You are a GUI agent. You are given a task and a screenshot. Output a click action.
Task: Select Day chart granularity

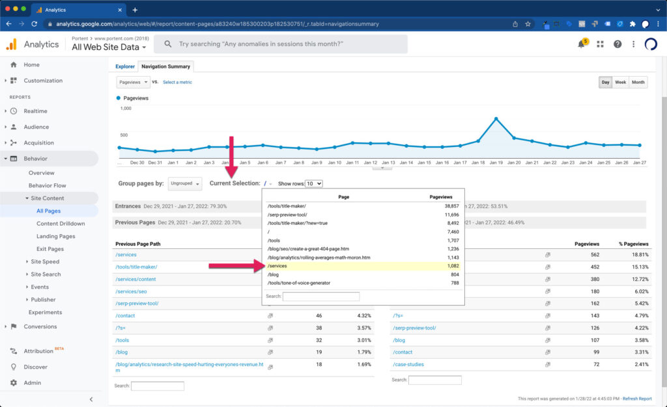click(x=605, y=82)
